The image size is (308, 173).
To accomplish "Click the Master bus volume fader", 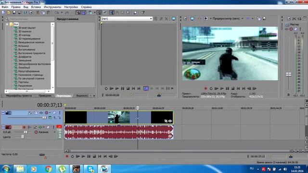I will [x=288, y=74].
